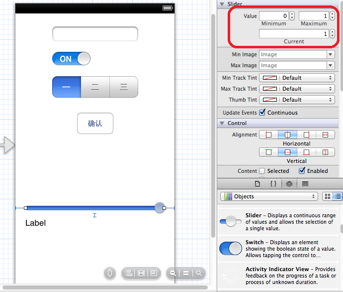
Task: Select the second segment 二
Action: (95, 87)
